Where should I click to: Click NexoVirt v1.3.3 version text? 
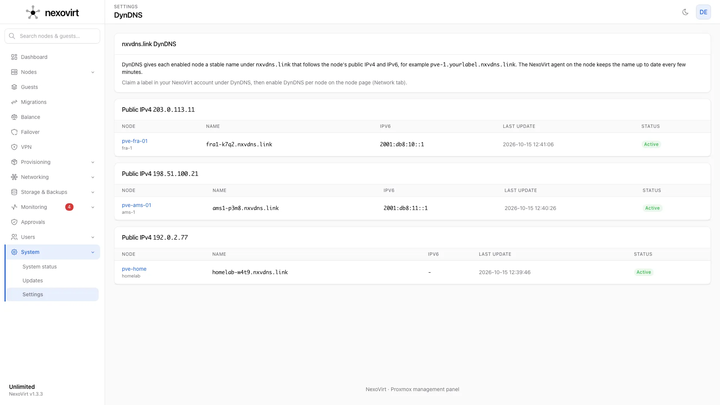click(x=26, y=394)
